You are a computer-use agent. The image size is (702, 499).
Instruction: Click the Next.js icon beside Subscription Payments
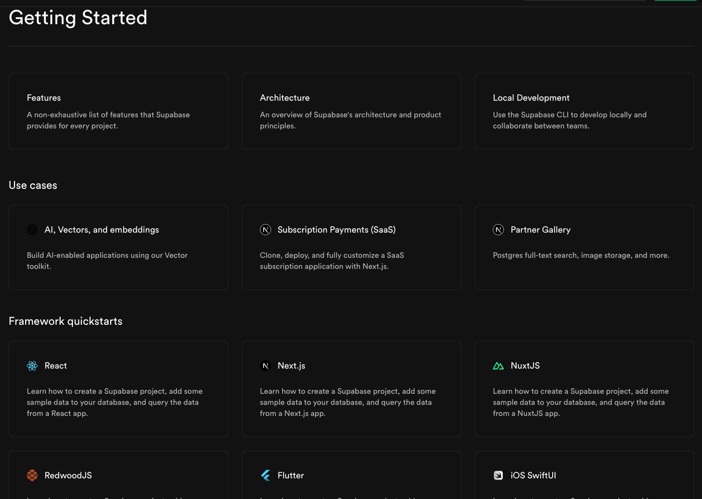tap(266, 230)
